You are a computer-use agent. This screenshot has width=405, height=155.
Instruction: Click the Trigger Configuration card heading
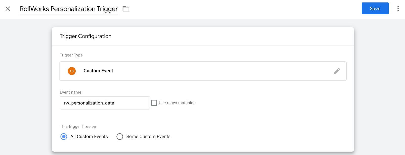tap(86, 36)
